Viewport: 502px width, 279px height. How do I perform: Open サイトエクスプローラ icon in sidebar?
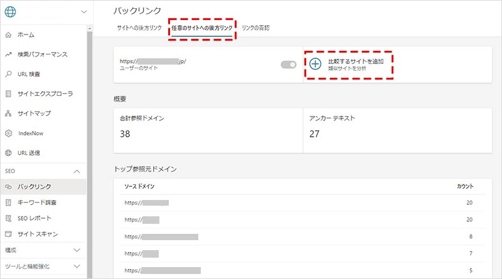click(x=8, y=94)
